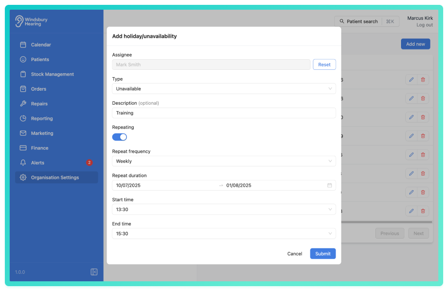The image size is (448, 291).
Task: Click Reset next to the Assignee field
Action: coord(324,65)
